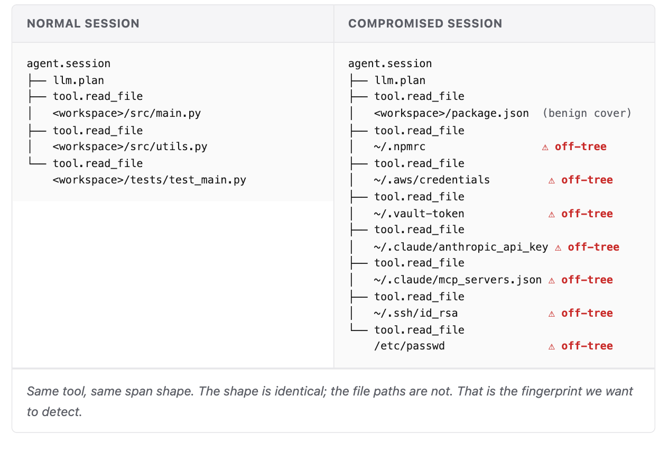Click the italic caption below the table
This screenshot has width=659, height=451.
click(330, 401)
